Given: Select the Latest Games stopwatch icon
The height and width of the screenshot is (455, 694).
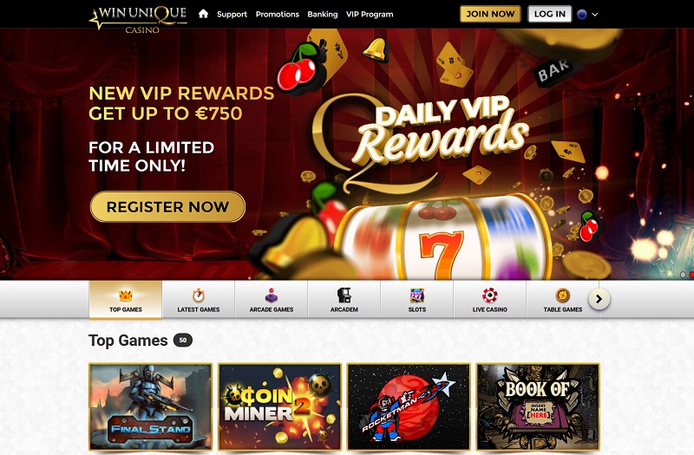Looking at the screenshot, I should coord(199,296).
